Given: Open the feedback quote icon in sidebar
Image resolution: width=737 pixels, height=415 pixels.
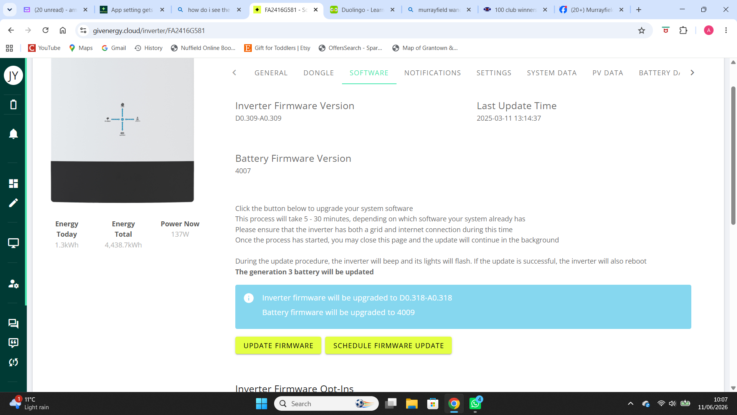Looking at the screenshot, I should pos(13,343).
